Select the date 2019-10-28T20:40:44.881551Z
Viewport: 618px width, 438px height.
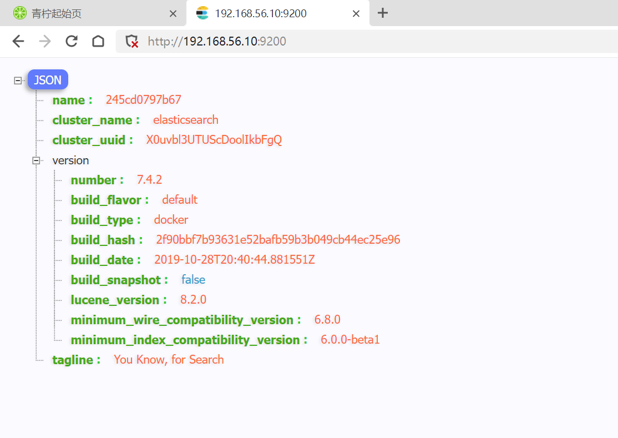coord(235,260)
